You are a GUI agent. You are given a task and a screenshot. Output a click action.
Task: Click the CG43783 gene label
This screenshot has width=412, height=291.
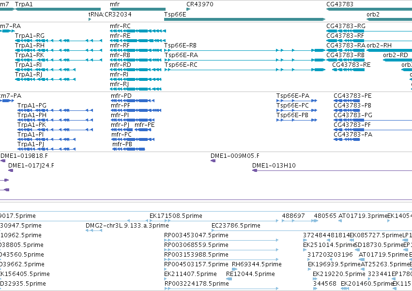pos(340,4)
